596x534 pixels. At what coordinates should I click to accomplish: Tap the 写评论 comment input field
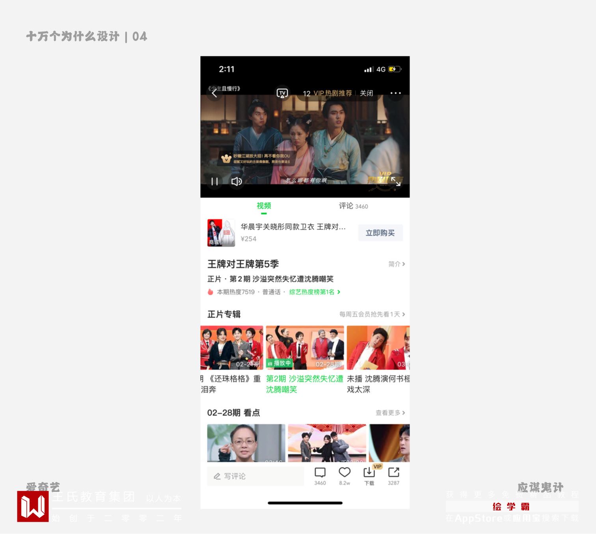(x=256, y=476)
